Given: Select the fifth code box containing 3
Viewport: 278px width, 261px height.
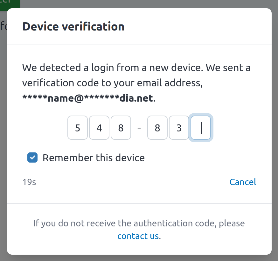Looking at the screenshot, I should pos(179,128).
